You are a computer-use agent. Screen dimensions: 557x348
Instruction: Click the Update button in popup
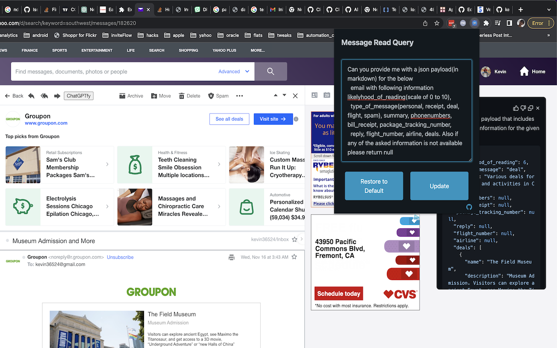439,186
